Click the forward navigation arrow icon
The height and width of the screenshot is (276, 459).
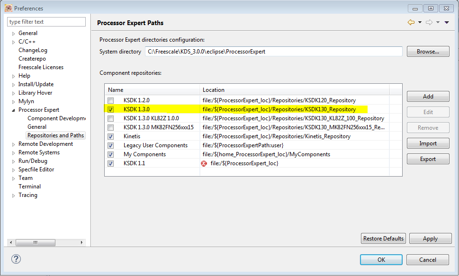[429, 23]
